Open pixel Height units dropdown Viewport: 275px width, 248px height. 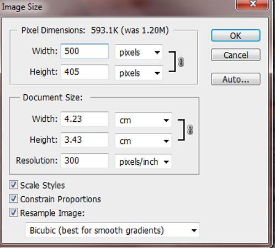coord(139,73)
